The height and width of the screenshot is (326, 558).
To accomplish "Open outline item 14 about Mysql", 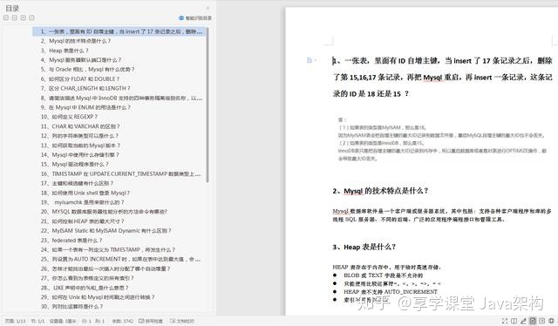I will click(79, 155).
